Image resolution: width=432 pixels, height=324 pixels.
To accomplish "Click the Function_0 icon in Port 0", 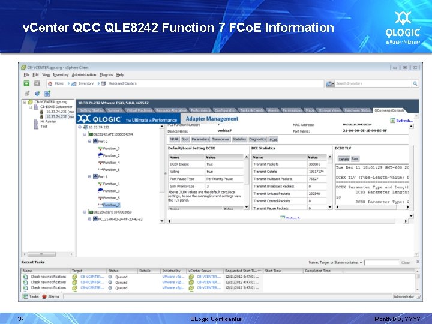I will pyautogui.click(x=100, y=149).
